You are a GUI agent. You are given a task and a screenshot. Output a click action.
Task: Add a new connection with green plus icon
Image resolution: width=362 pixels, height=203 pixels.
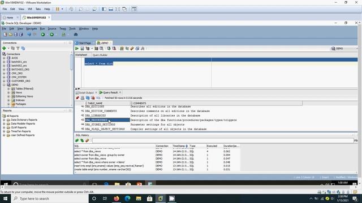click(4, 48)
